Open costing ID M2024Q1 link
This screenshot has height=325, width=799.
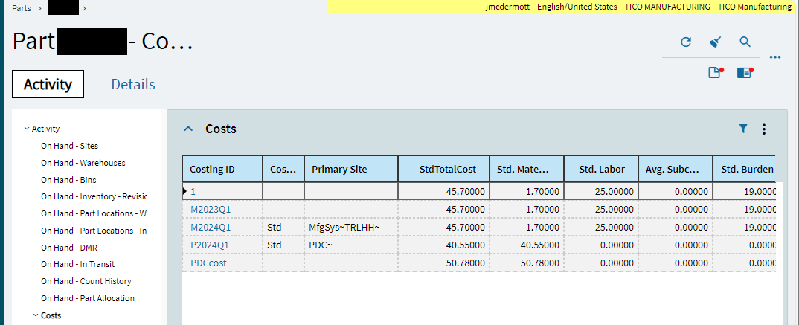[211, 227]
